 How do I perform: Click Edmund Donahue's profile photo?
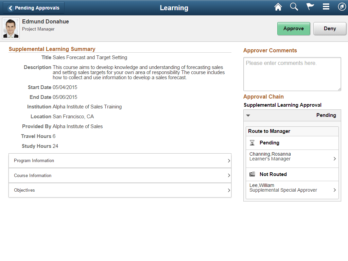coord(11,28)
